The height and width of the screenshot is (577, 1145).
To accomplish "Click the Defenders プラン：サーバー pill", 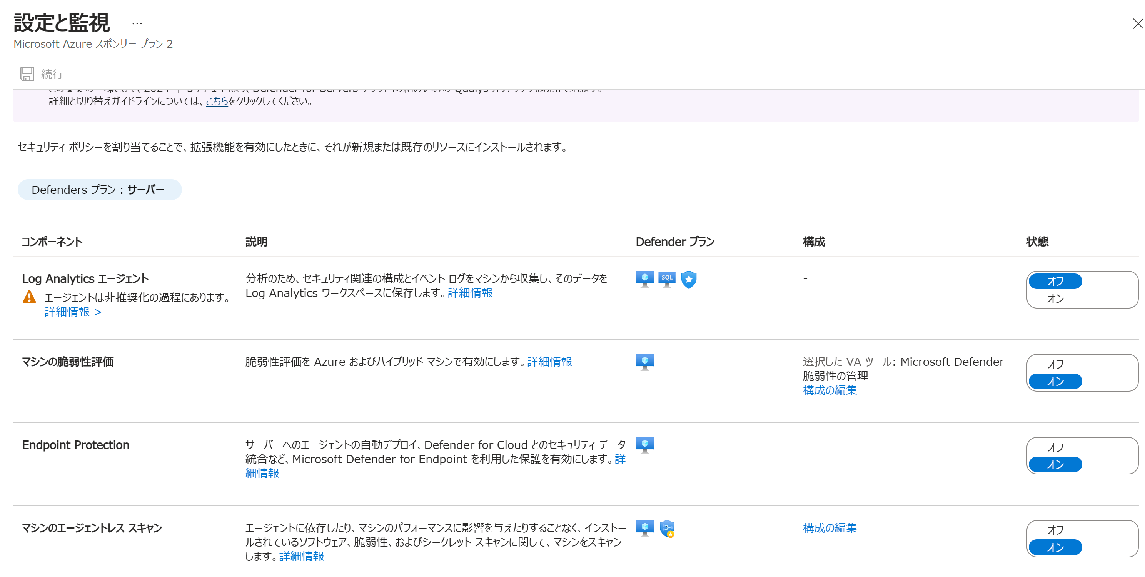I will pos(100,190).
